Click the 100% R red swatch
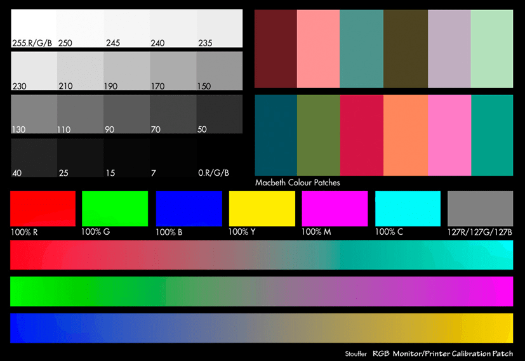 [x=43, y=208]
